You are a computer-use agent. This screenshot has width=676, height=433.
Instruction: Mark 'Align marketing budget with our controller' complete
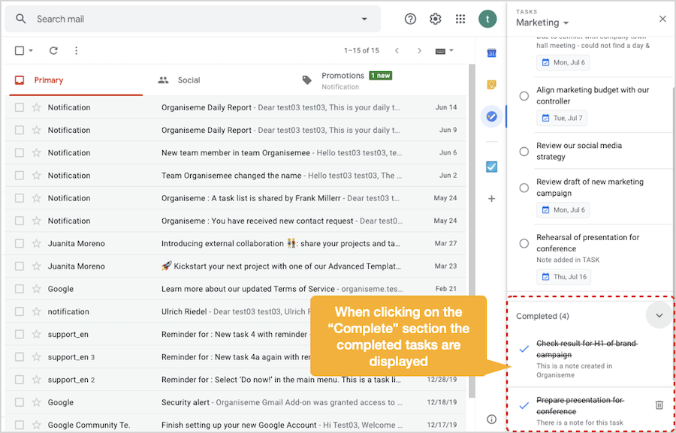tap(524, 96)
